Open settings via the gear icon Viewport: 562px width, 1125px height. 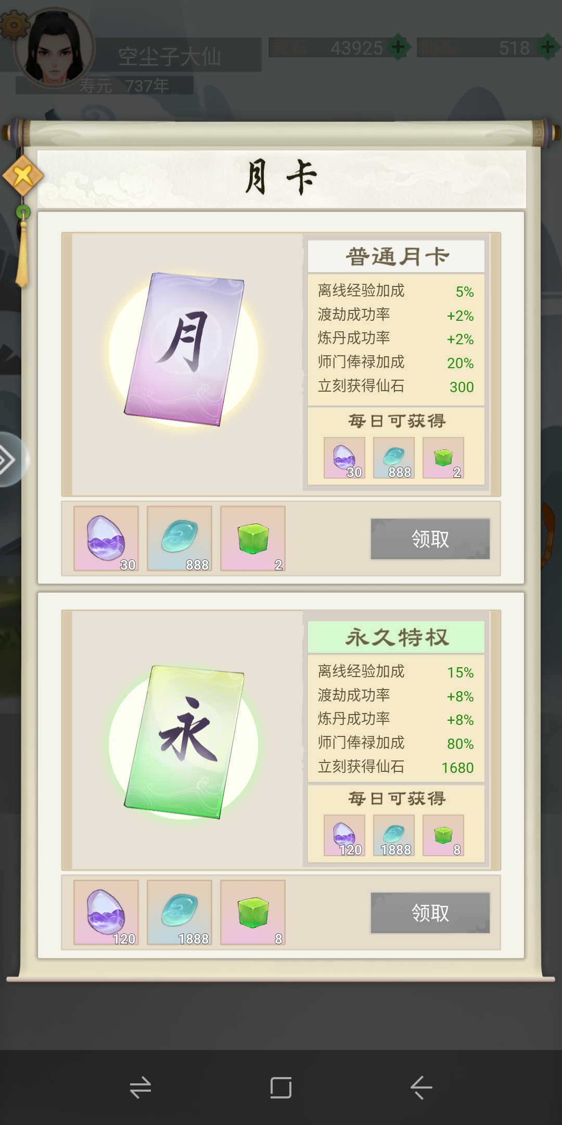coord(13,24)
